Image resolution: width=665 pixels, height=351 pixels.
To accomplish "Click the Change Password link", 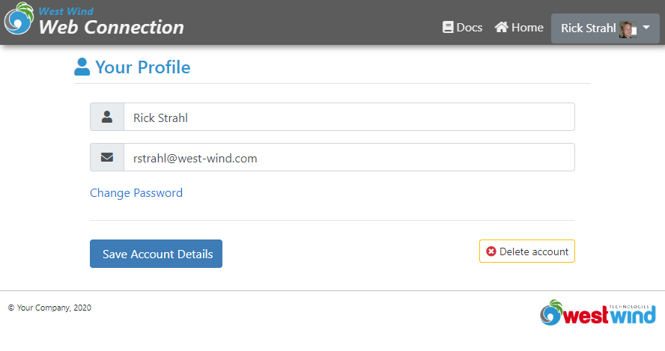I will click(x=136, y=193).
